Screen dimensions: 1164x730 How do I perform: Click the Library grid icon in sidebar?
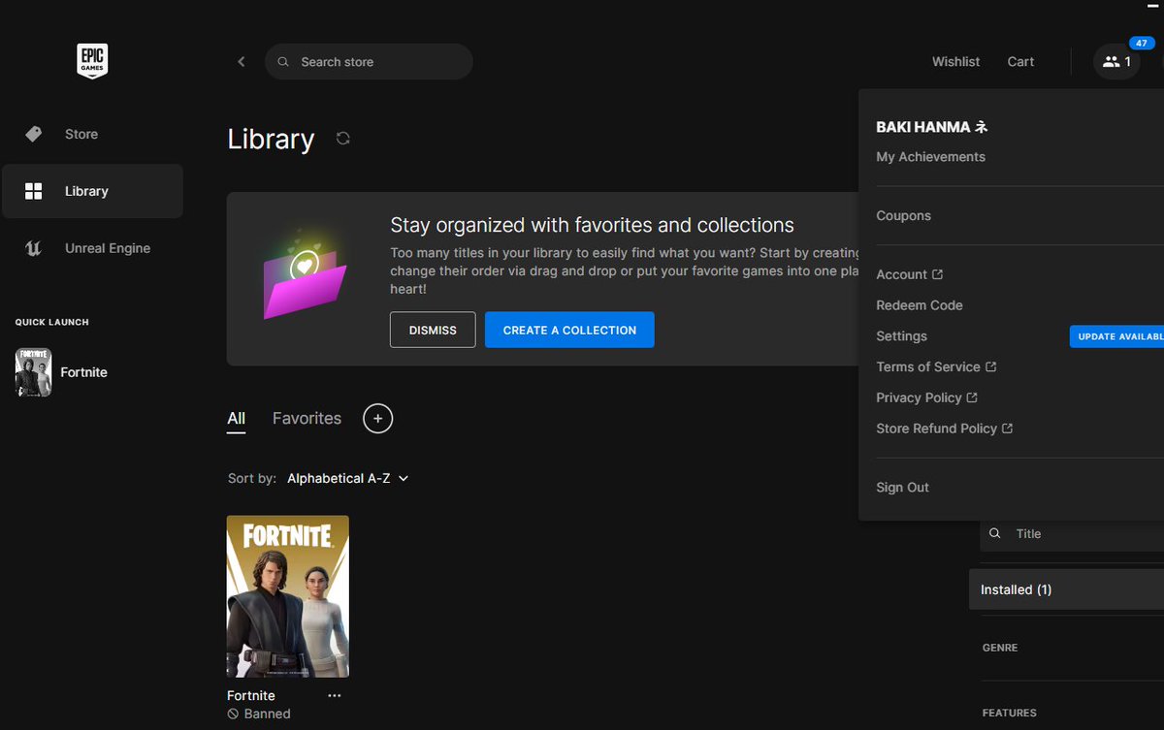click(34, 191)
